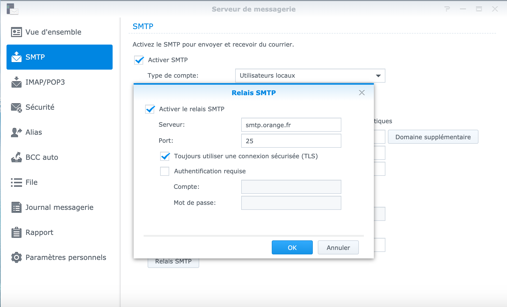Click Domaine supplémentaire button
The height and width of the screenshot is (307, 507).
pos(433,137)
